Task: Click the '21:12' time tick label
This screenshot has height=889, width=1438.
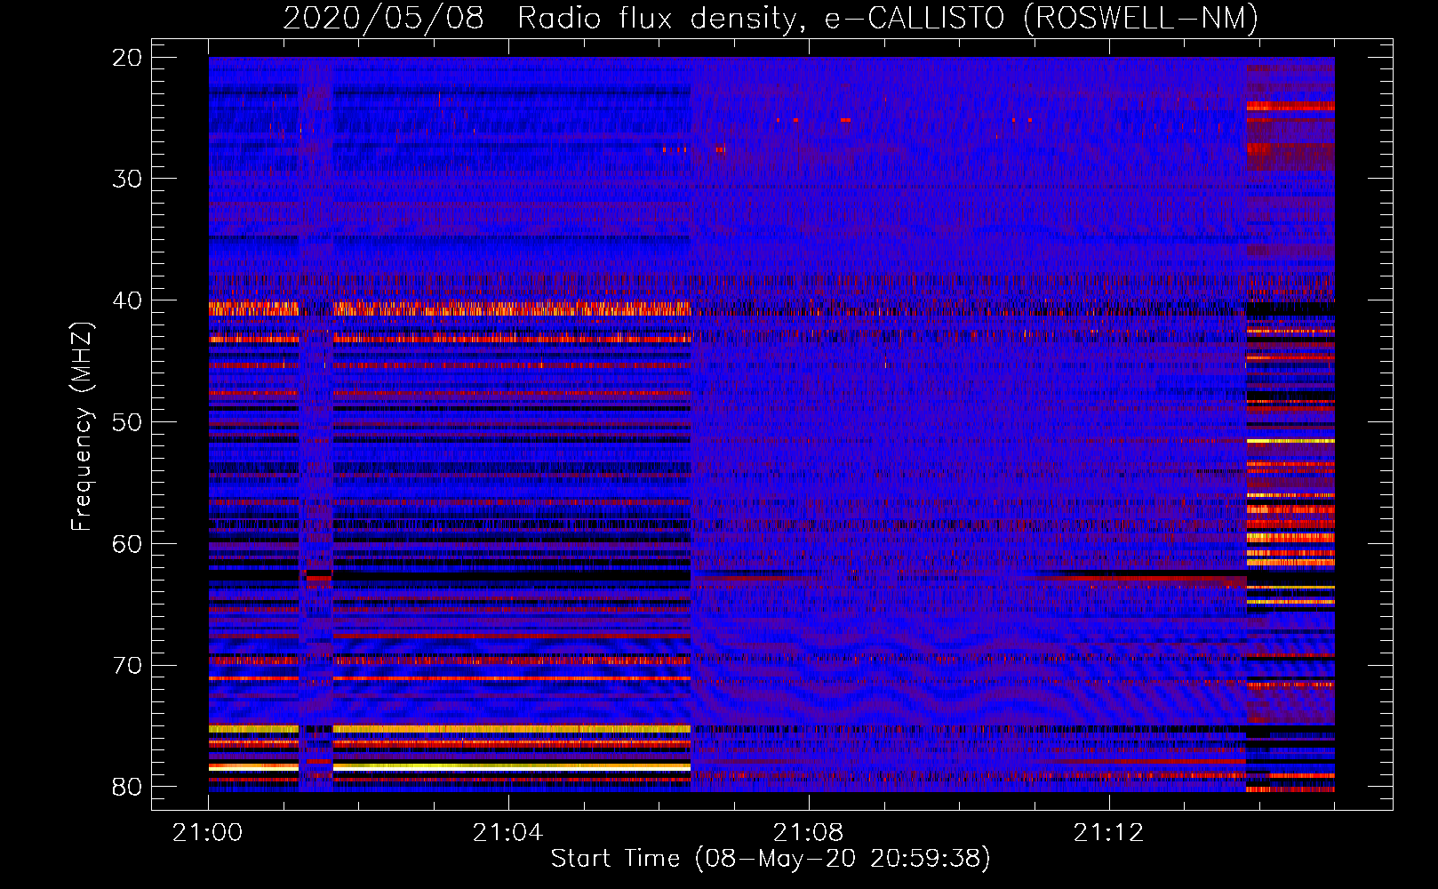Action: (x=1108, y=833)
